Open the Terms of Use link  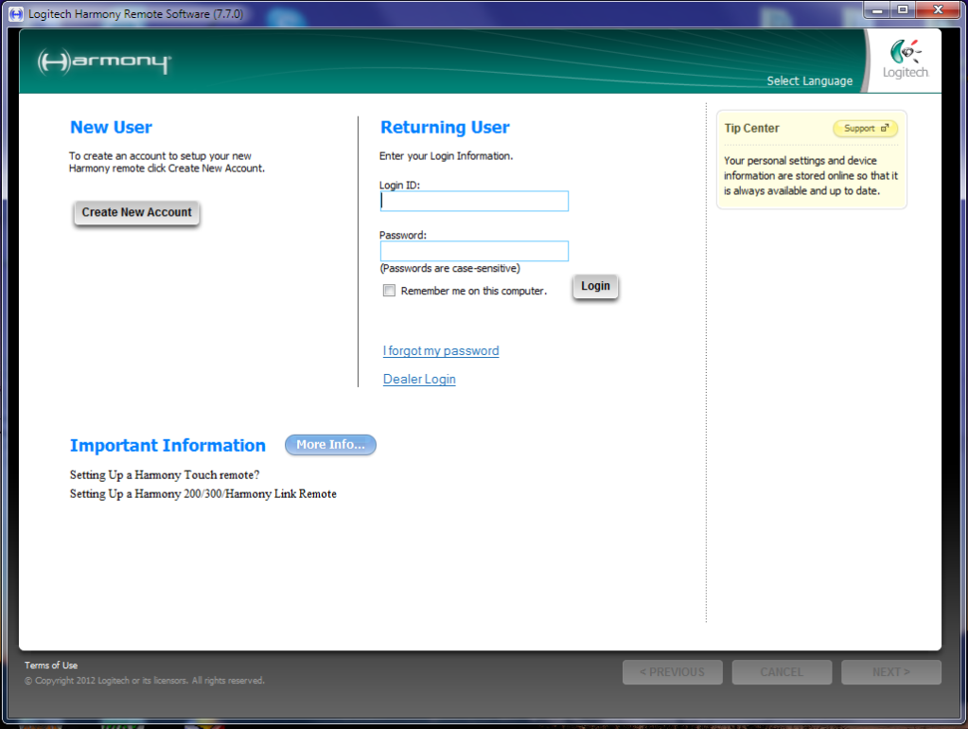pyautogui.click(x=51, y=666)
